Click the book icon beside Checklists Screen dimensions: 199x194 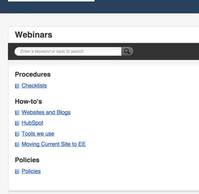point(17,86)
